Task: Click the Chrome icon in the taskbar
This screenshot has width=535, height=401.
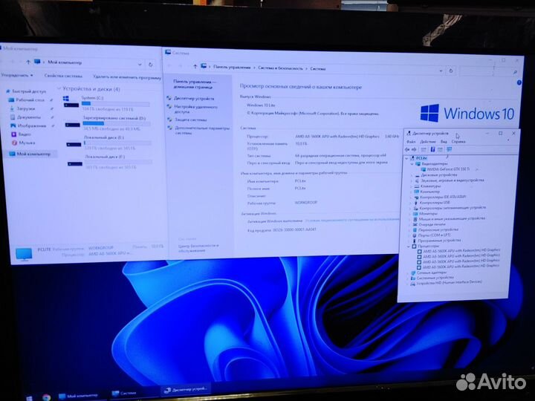Action: [x=46, y=397]
